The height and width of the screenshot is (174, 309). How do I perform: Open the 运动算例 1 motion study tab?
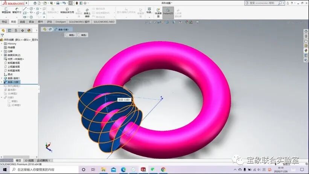click(x=43, y=160)
